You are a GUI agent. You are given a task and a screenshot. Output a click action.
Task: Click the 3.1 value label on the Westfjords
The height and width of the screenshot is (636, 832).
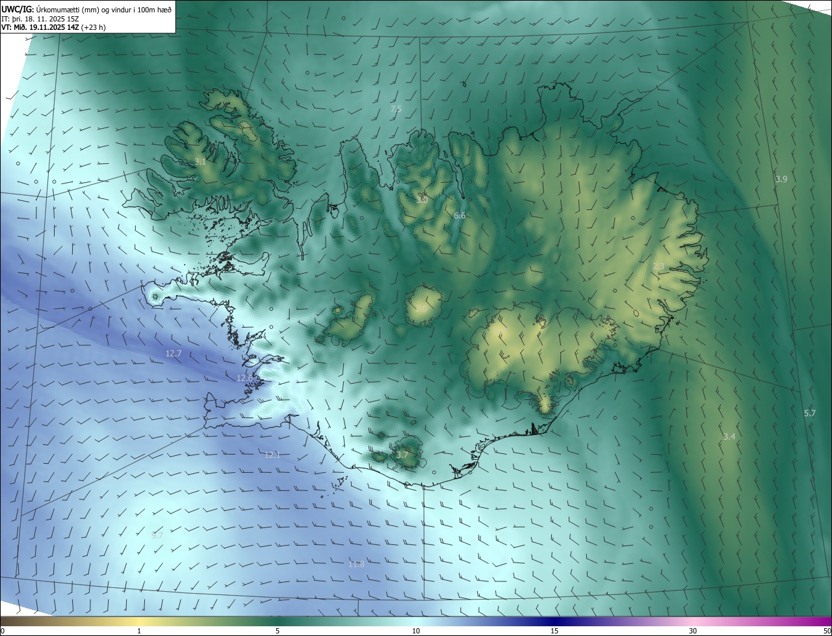tap(200, 161)
